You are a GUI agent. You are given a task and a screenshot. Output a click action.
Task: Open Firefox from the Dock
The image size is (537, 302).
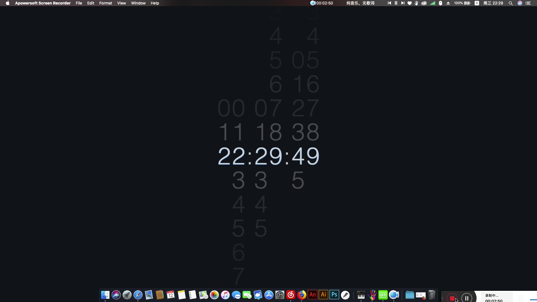point(302,295)
